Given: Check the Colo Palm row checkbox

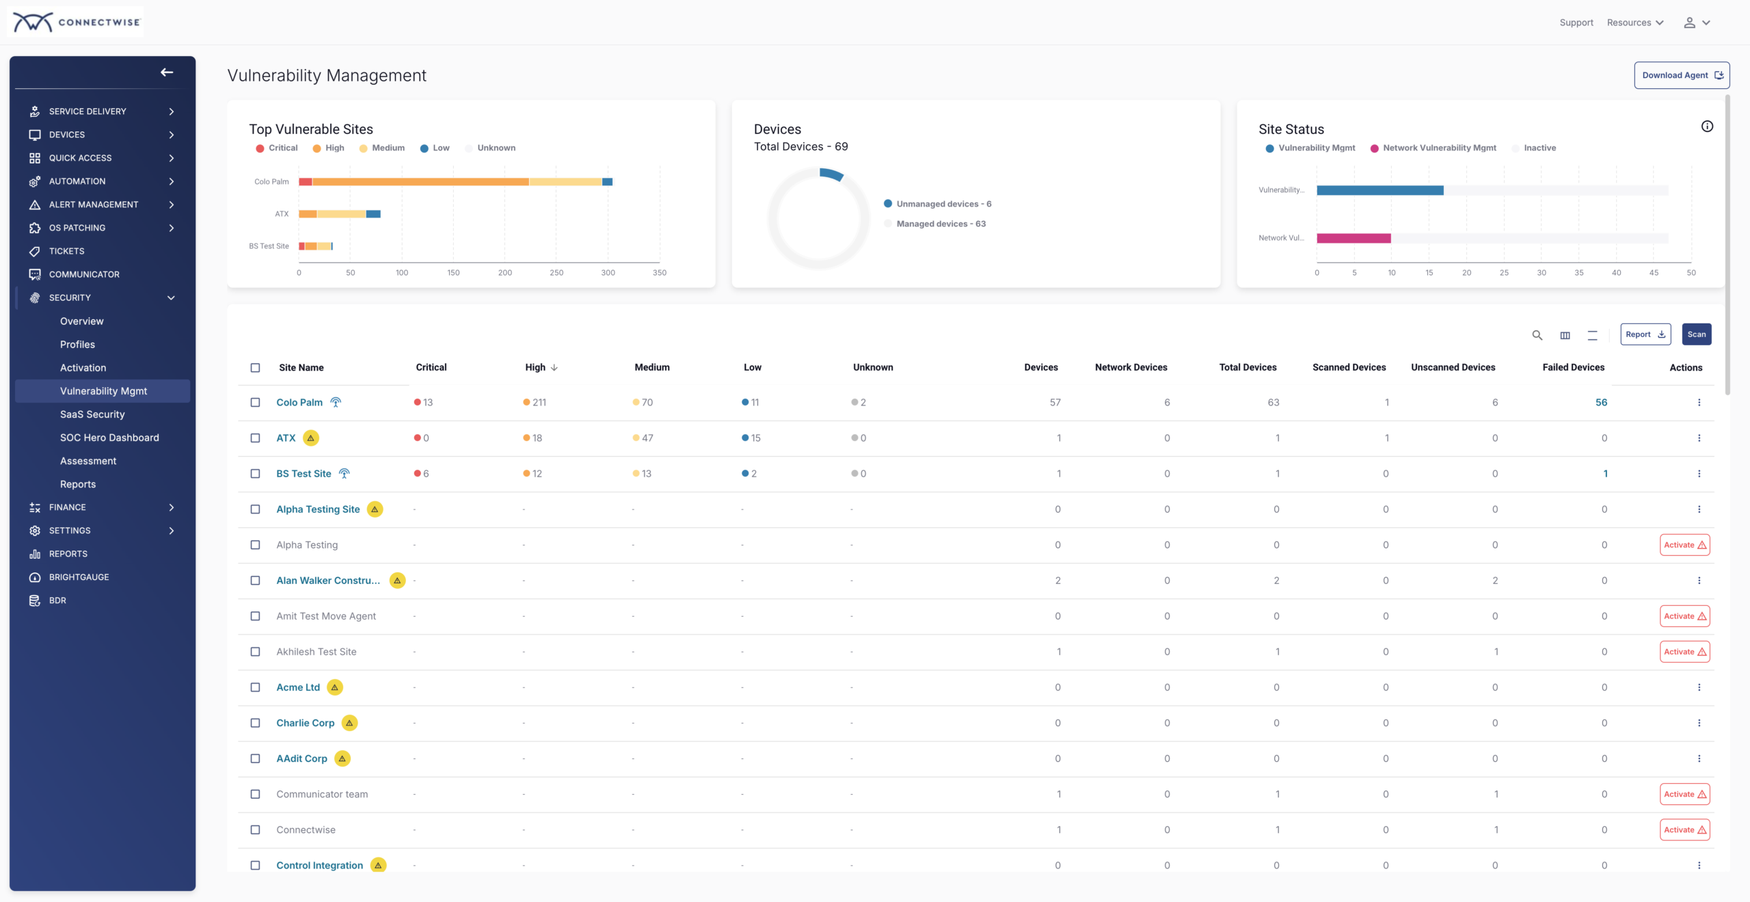Looking at the screenshot, I should point(255,403).
